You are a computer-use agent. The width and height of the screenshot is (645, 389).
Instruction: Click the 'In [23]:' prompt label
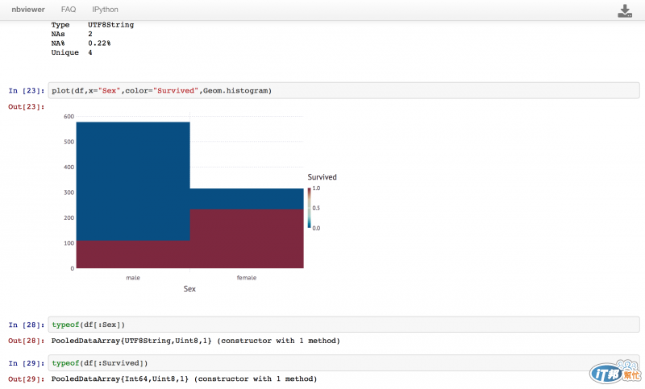[x=27, y=91]
